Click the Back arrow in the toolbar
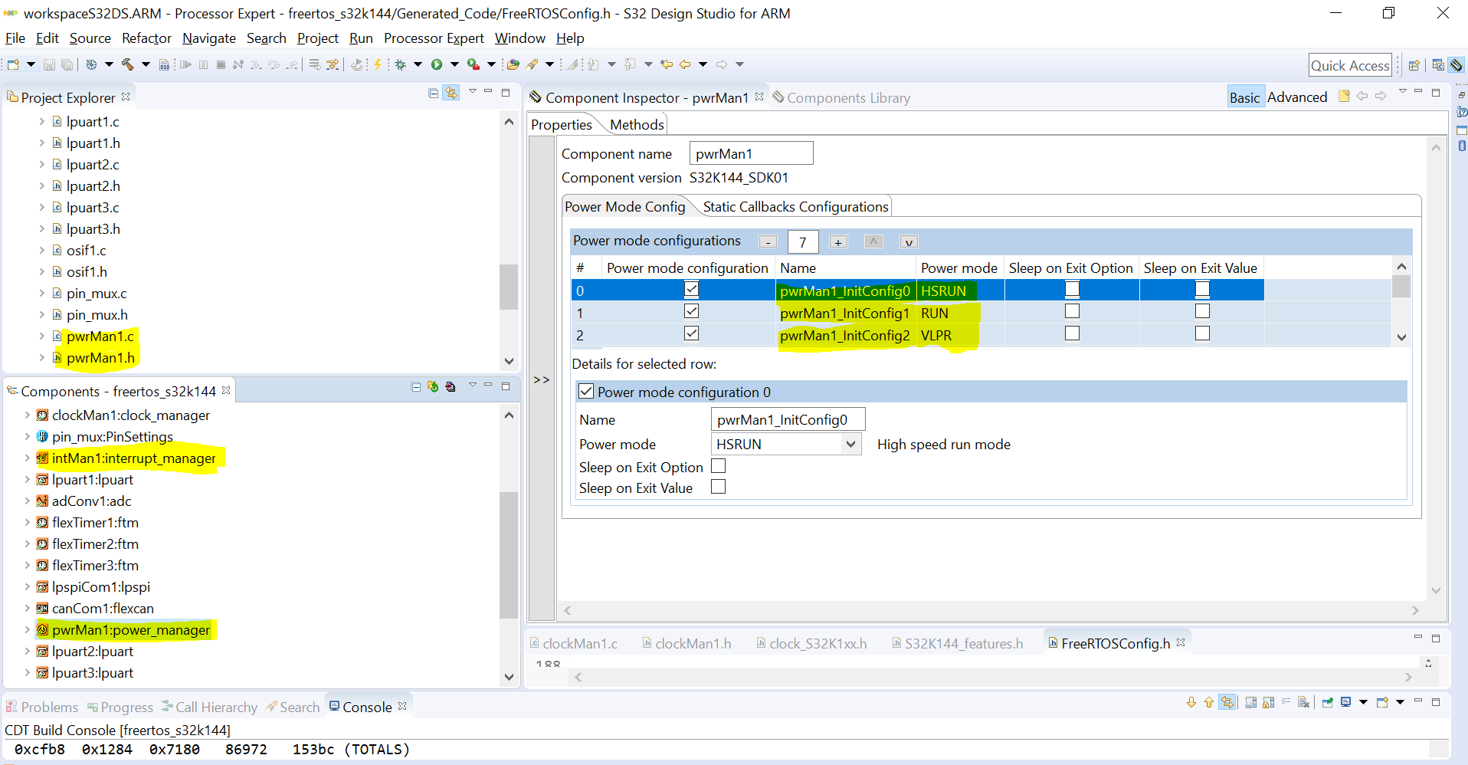This screenshot has width=1468, height=765. [x=685, y=64]
